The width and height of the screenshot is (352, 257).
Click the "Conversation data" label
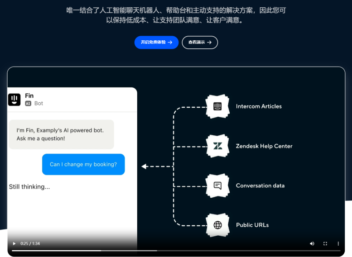pos(260,186)
